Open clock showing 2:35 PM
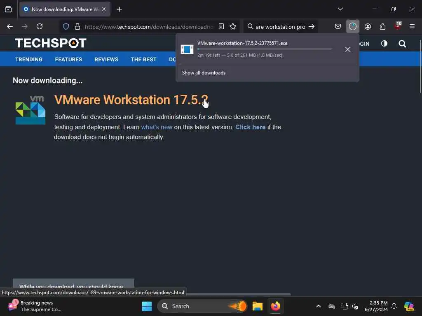The width and height of the screenshot is (422, 316). click(x=376, y=306)
